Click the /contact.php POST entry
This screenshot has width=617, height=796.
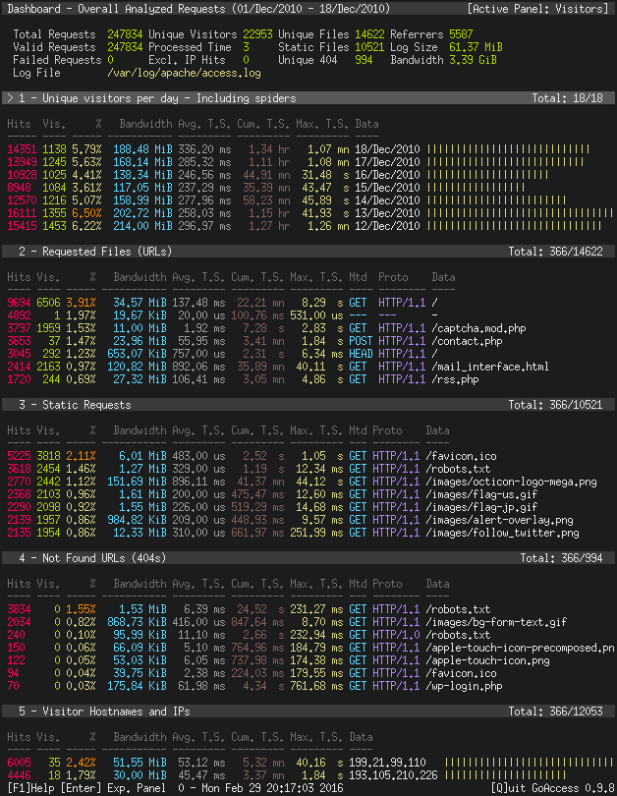[467, 341]
